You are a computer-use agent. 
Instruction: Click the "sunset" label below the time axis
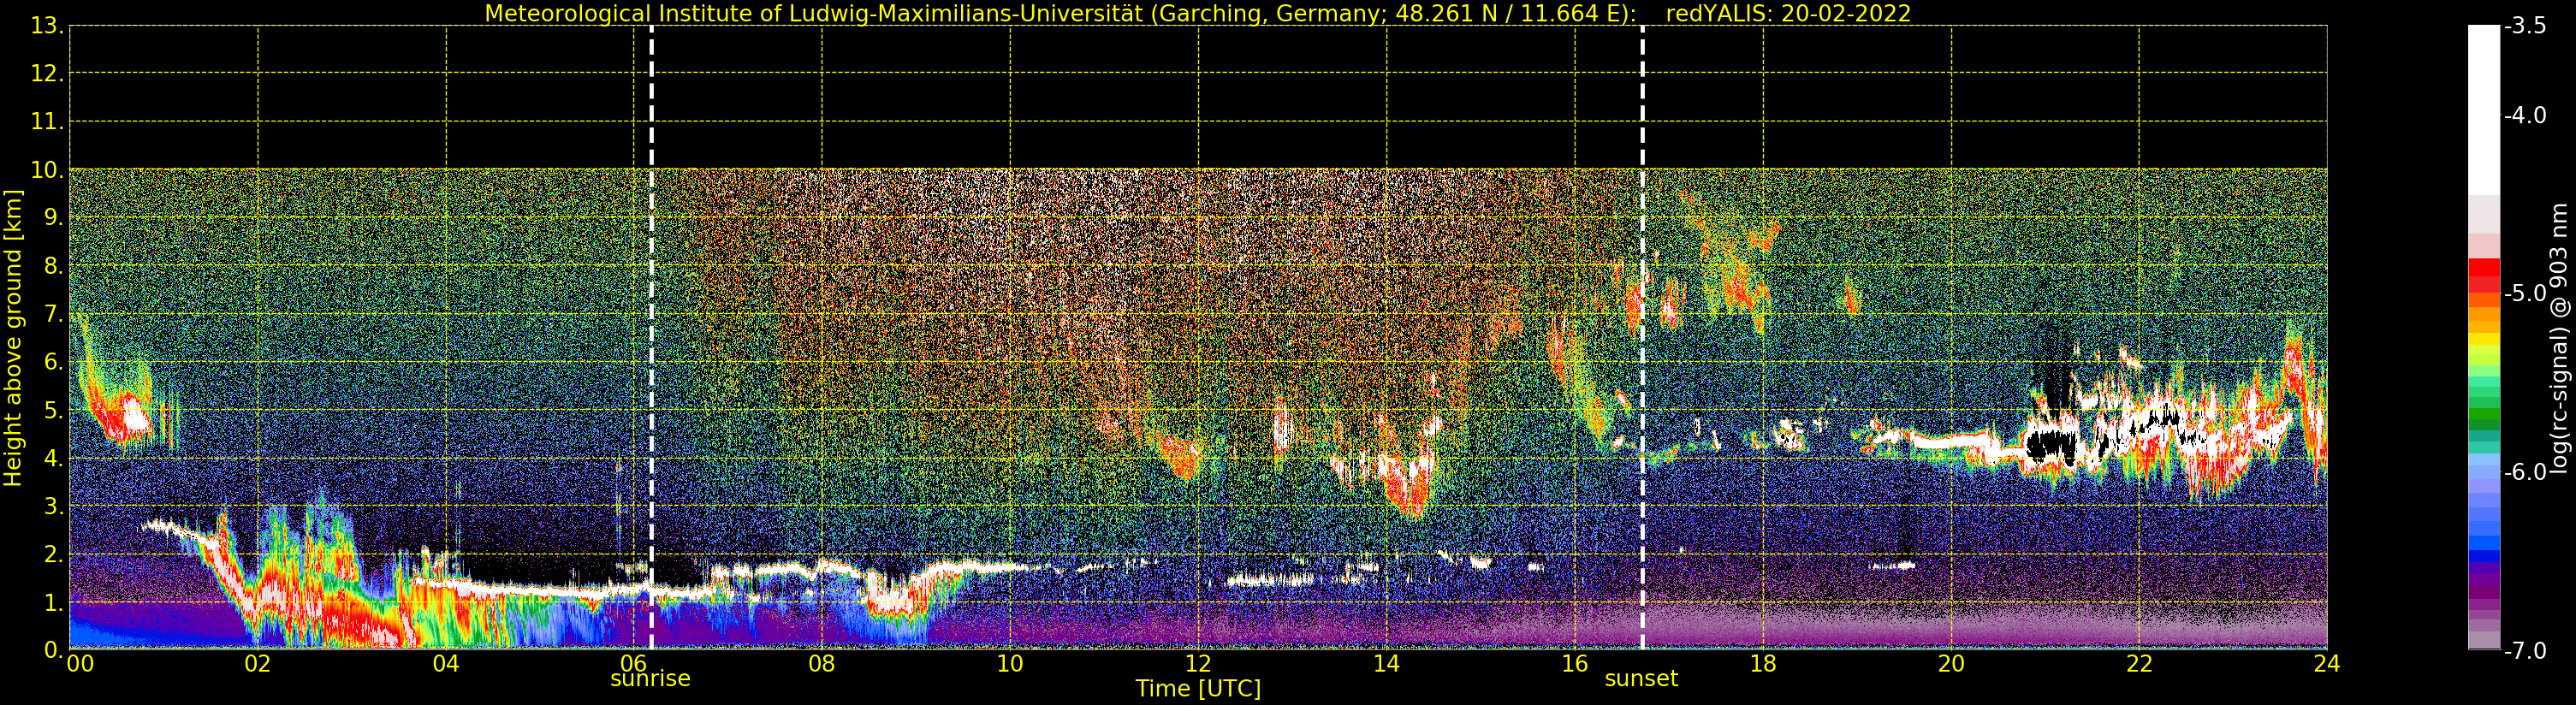coord(1641,678)
